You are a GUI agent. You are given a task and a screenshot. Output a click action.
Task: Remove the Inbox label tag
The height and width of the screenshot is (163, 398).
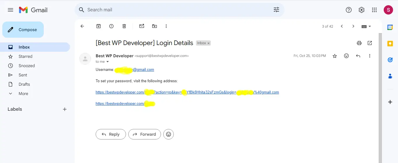pos(208,43)
